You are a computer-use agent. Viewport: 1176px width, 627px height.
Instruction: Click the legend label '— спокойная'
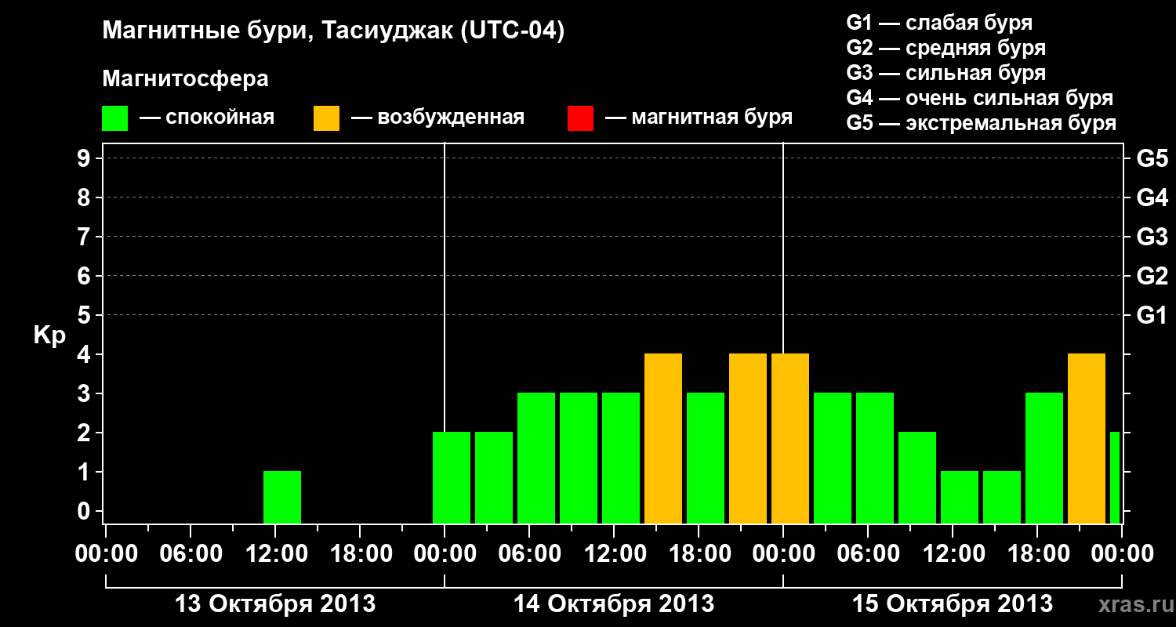click(x=207, y=118)
